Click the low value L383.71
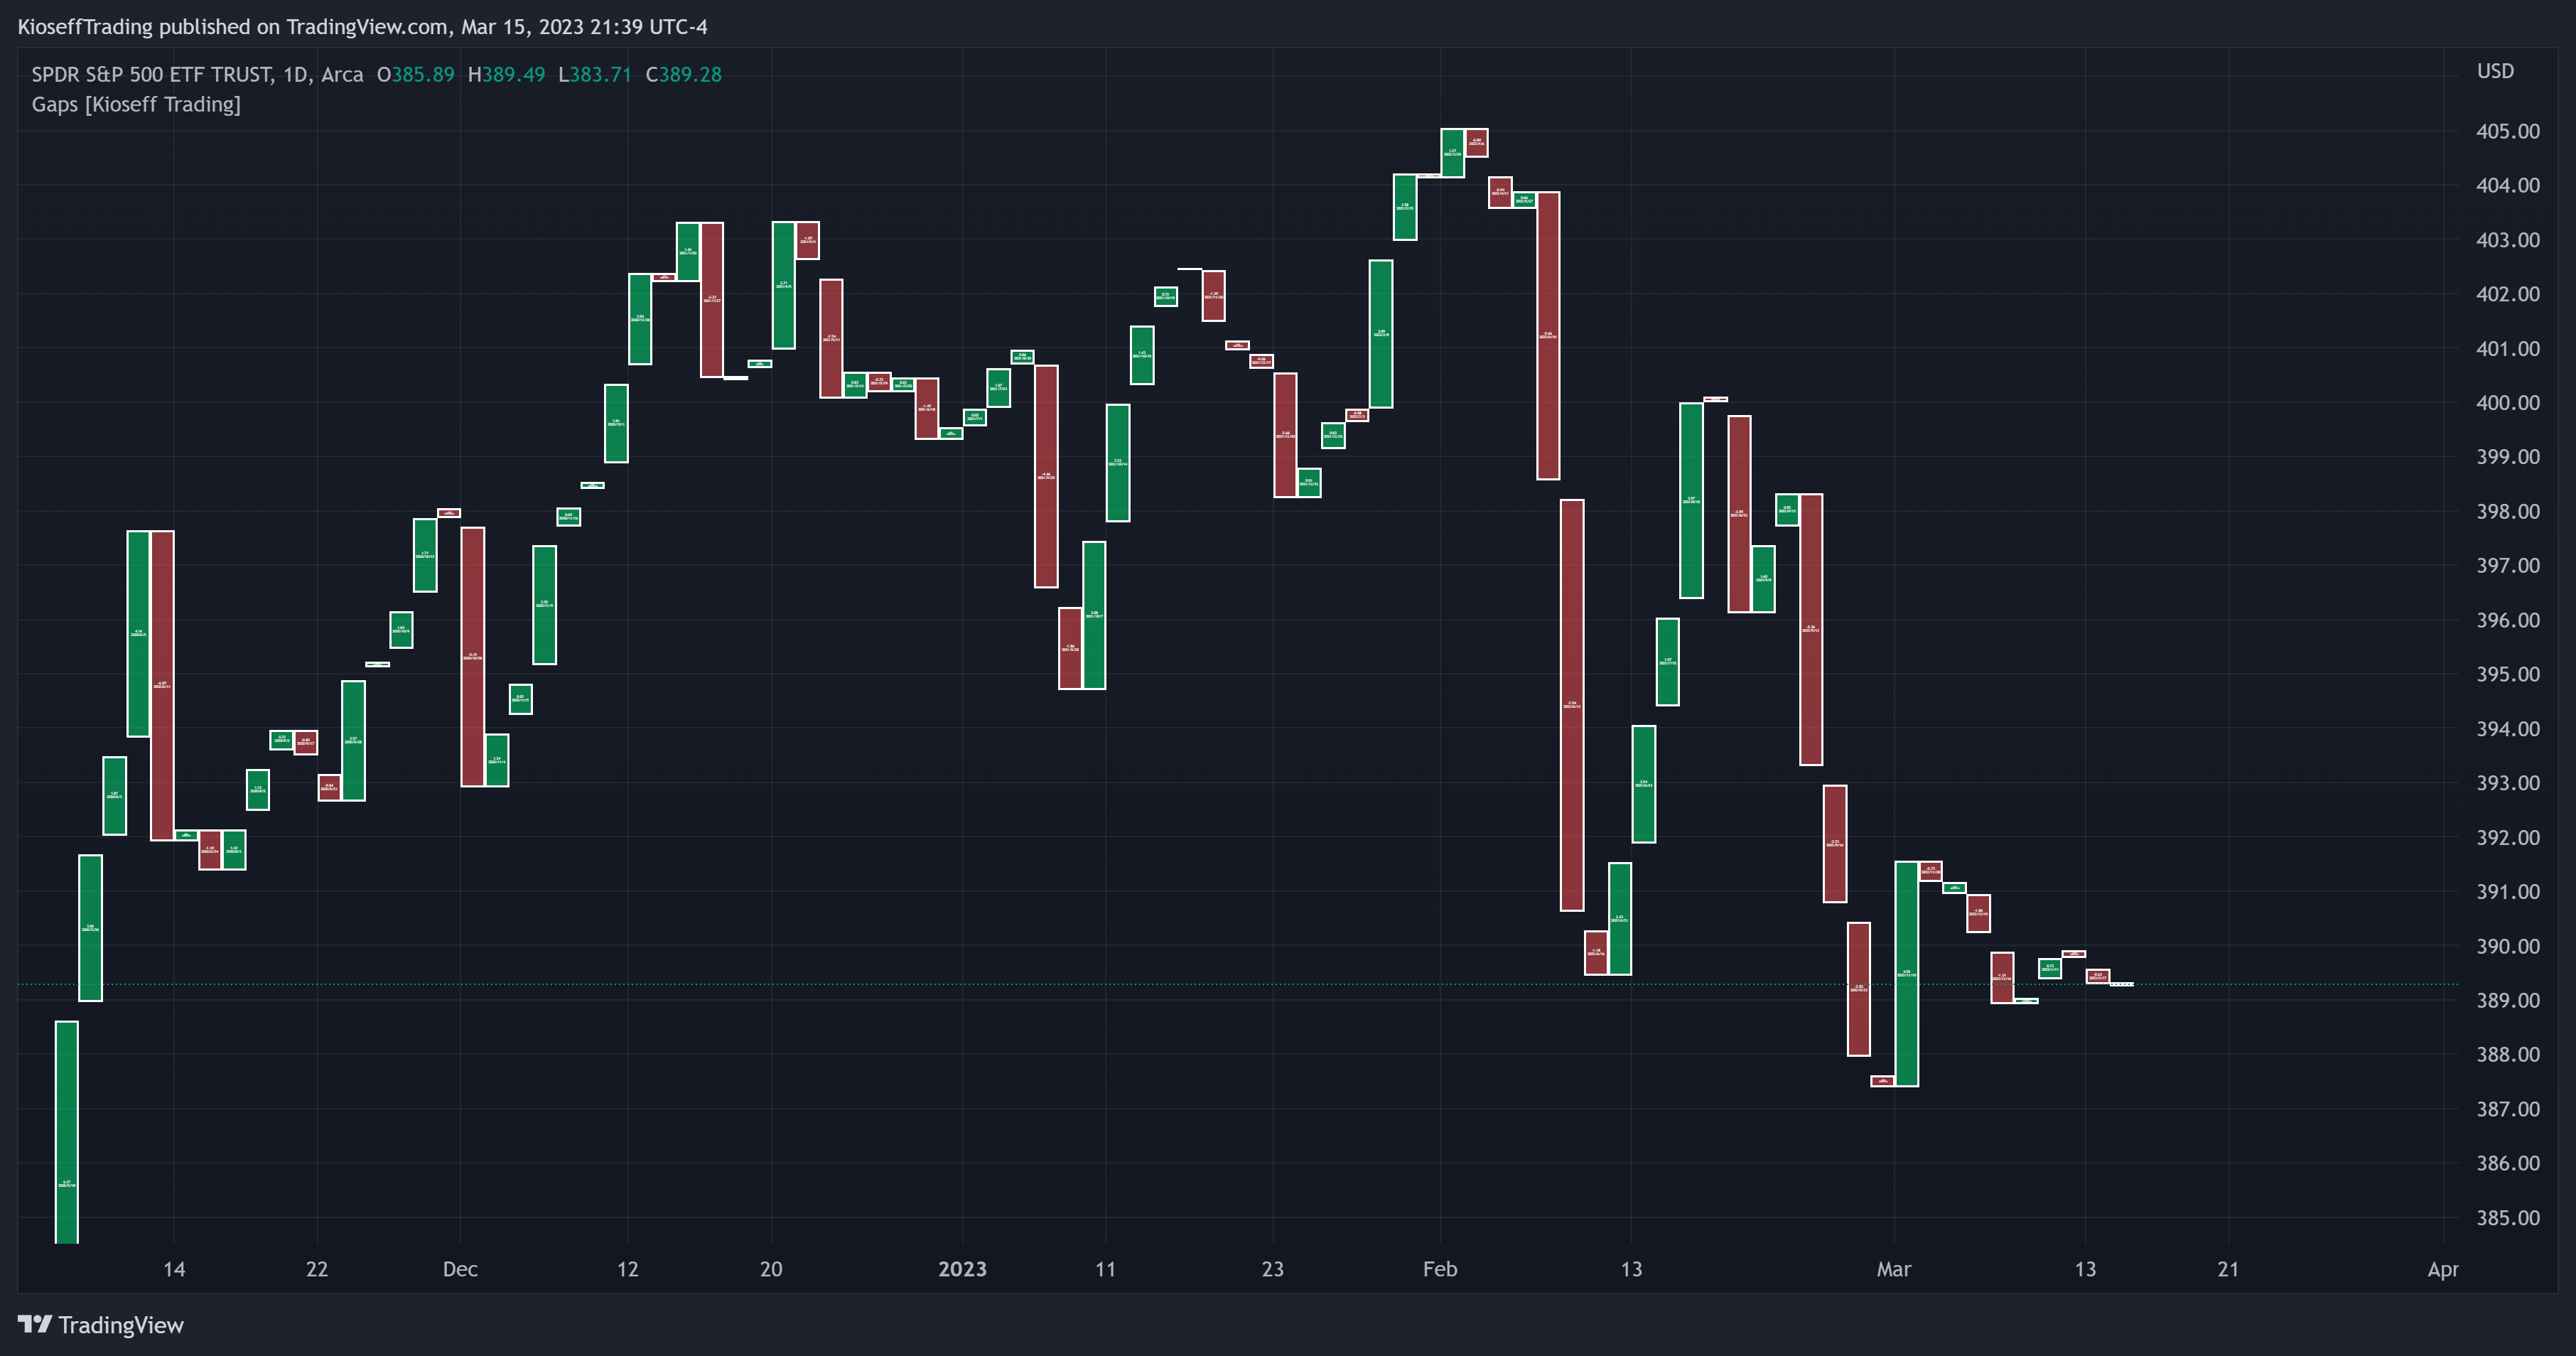 pyautogui.click(x=594, y=75)
